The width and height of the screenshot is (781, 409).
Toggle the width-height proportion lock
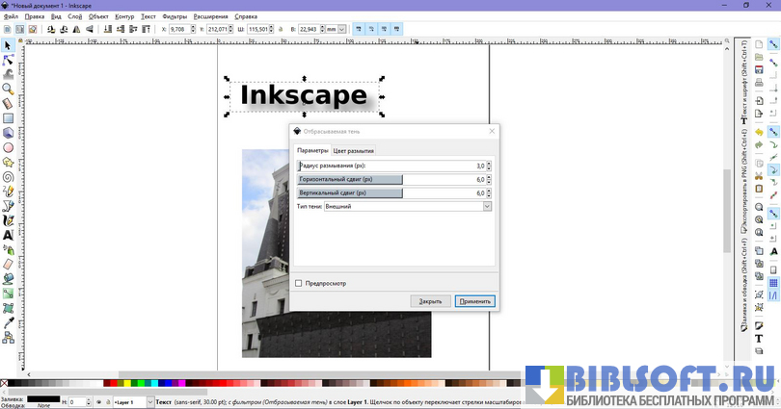281,29
